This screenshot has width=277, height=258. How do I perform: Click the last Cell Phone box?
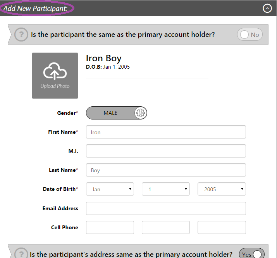point(222,227)
